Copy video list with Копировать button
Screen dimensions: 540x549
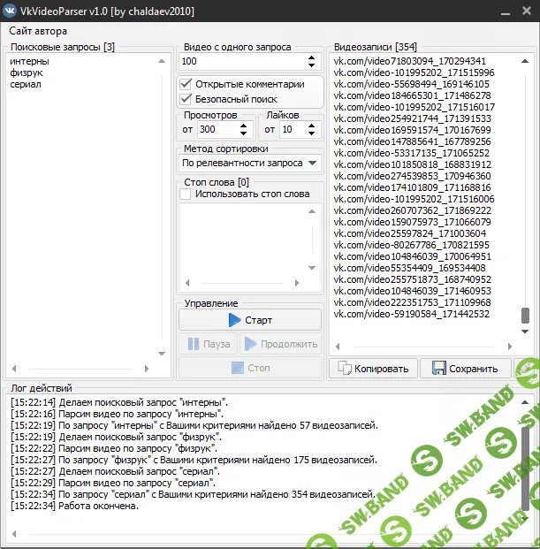click(x=371, y=369)
